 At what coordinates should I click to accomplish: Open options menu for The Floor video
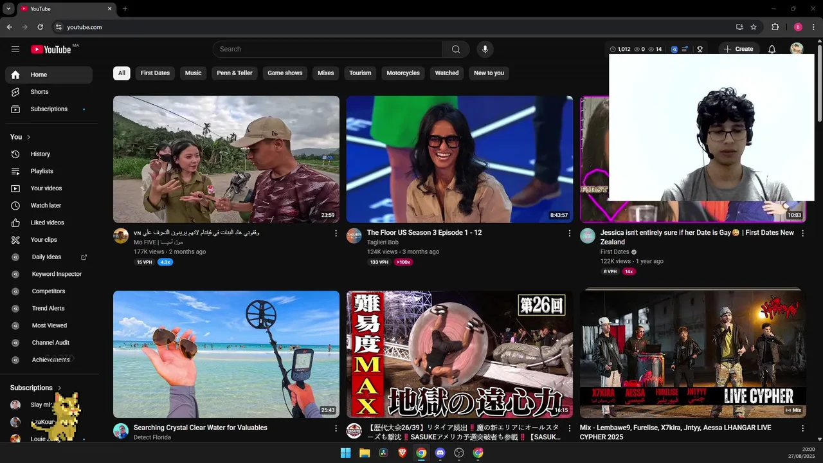pyautogui.click(x=569, y=233)
